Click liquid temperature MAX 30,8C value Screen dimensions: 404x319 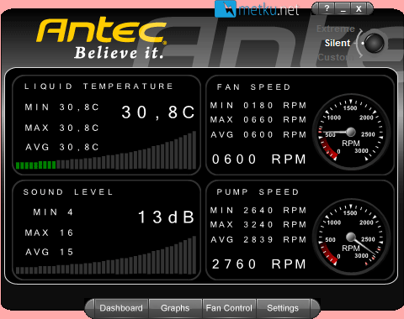(x=61, y=128)
